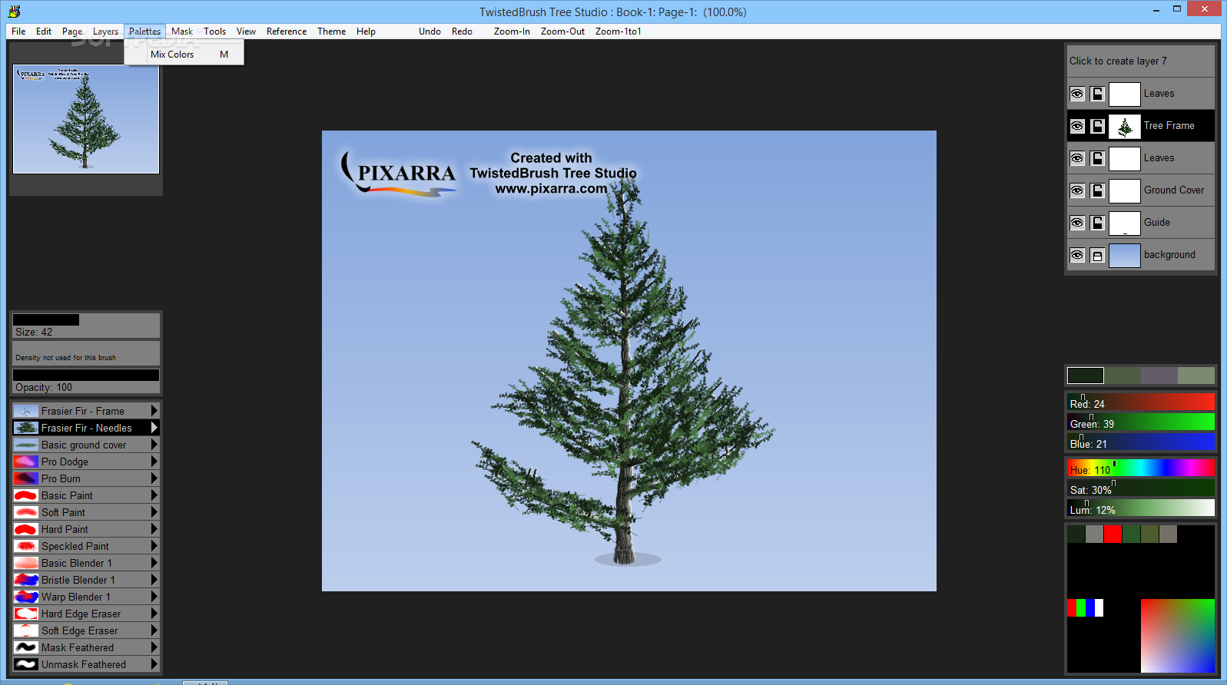Image resolution: width=1227 pixels, height=685 pixels.
Task: Click the TwistedBrush app icon in title bar
Action: click(14, 12)
